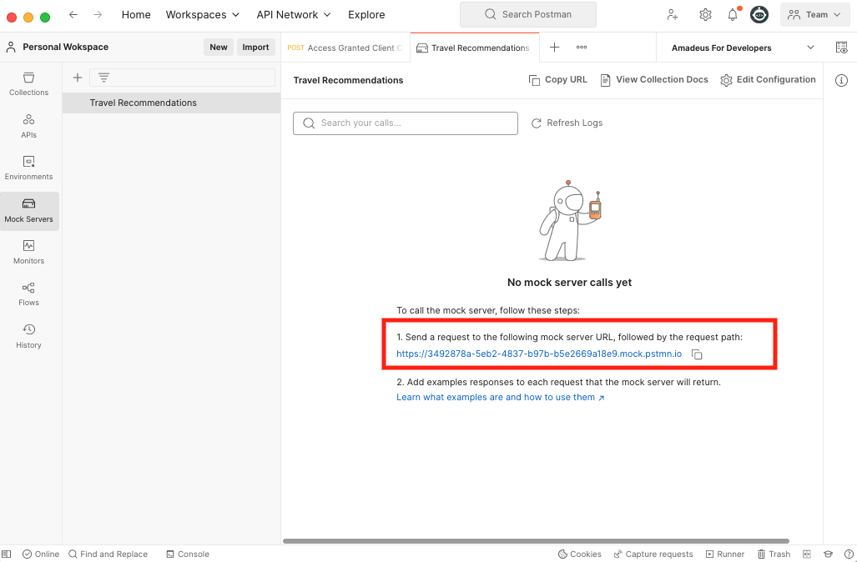Open the API Network dropdown
The image size is (857, 562).
[294, 15]
